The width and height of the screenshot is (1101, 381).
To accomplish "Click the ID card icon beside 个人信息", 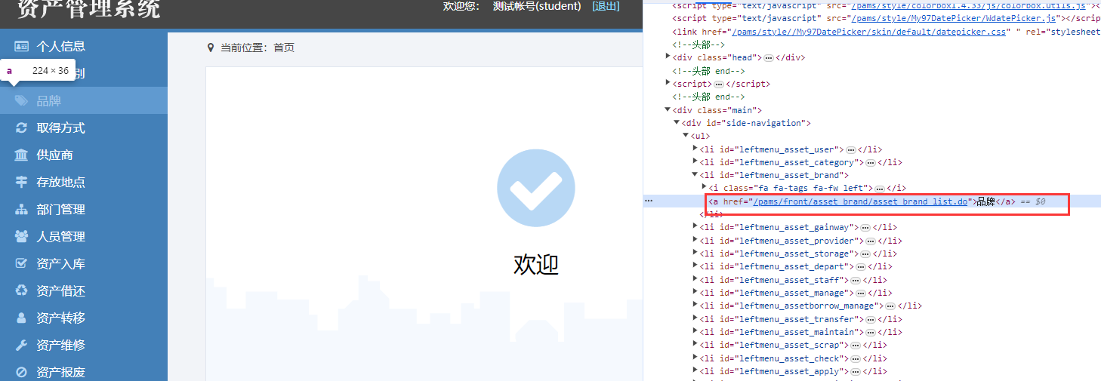I will click(22, 46).
